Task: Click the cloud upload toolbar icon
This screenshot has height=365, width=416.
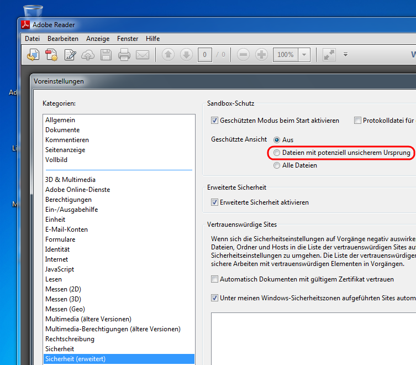Action: pyautogui.click(x=88, y=55)
